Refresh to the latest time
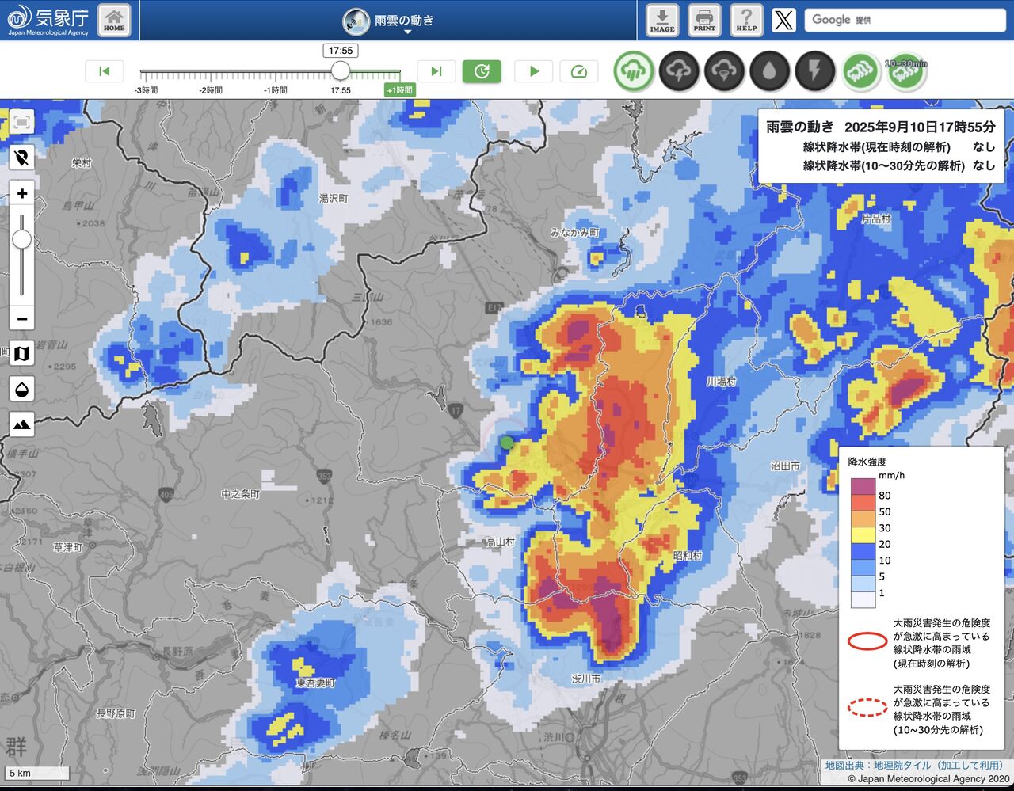 tap(482, 71)
